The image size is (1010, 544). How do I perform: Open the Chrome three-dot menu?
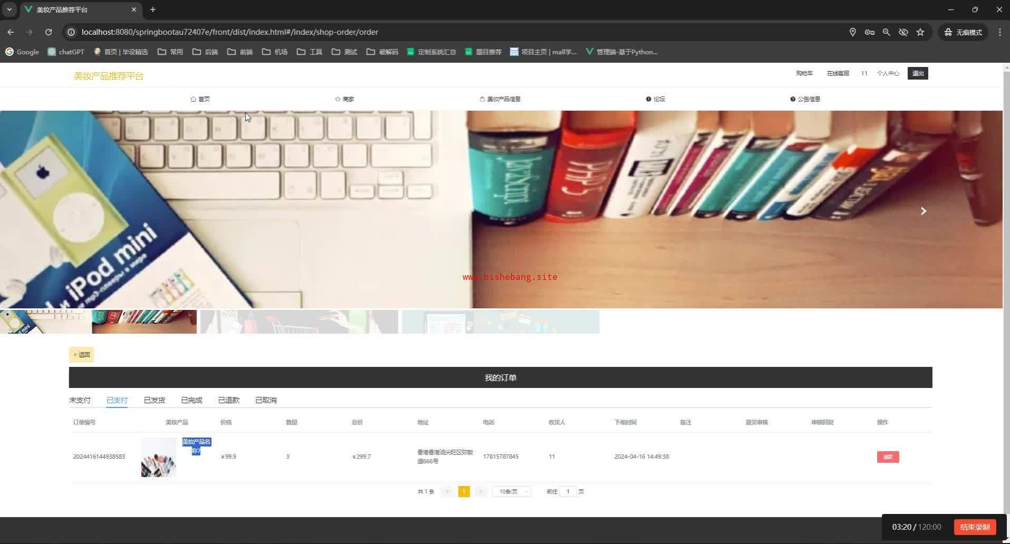1000,32
